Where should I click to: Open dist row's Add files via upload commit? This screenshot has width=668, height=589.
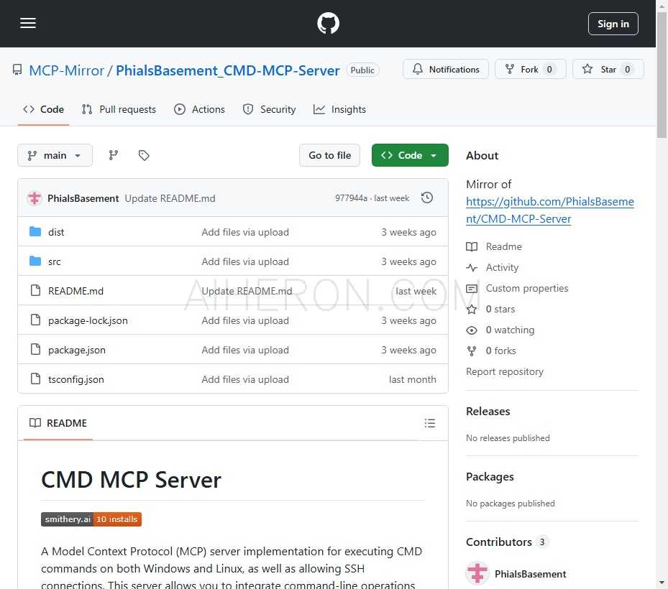click(245, 232)
